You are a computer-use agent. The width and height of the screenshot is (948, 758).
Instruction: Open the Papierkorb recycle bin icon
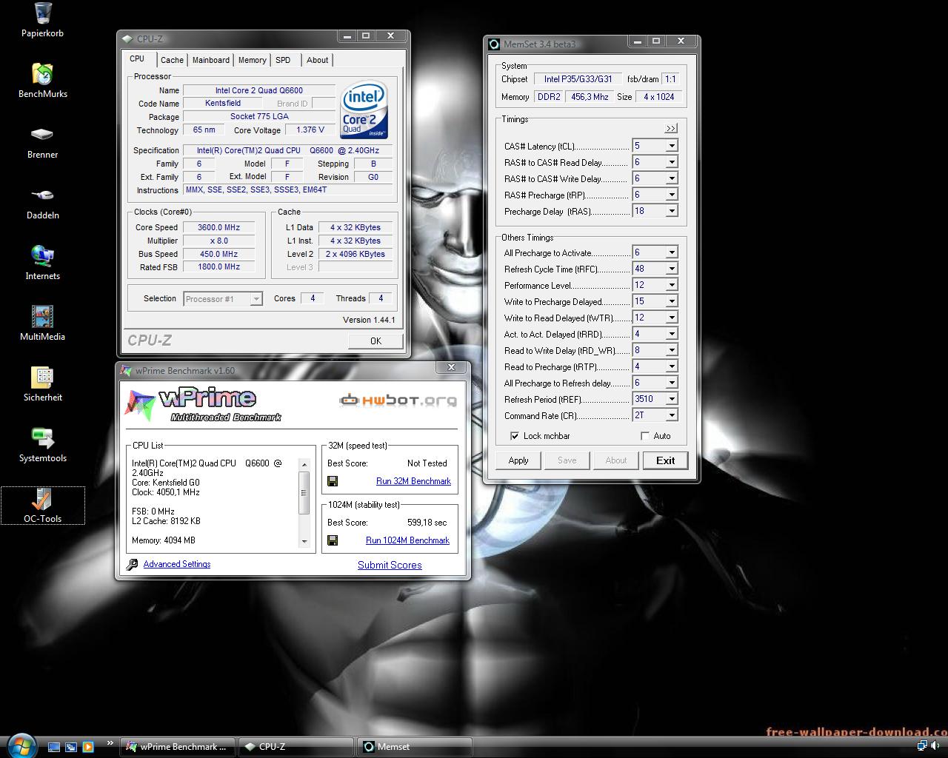(x=42, y=20)
